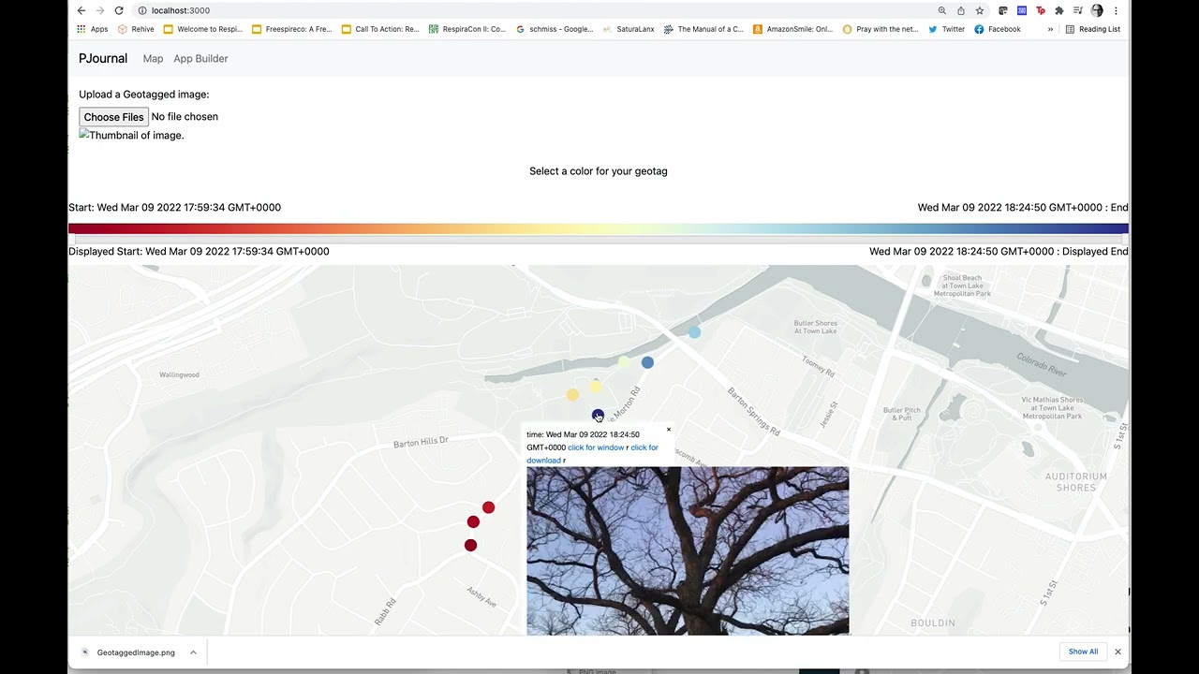Click the medium blue marker on the map
The width and height of the screenshot is (1199, 674).
(x=647, y=362)
